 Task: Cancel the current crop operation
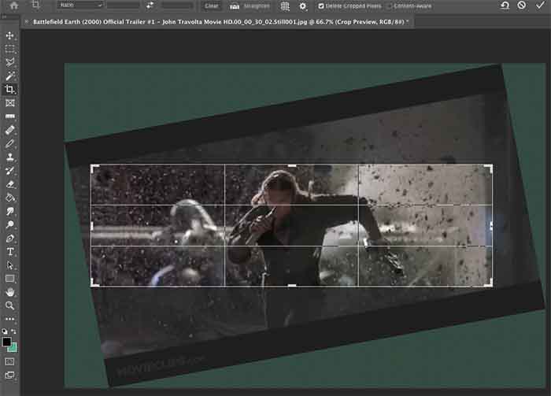(521, 6)
